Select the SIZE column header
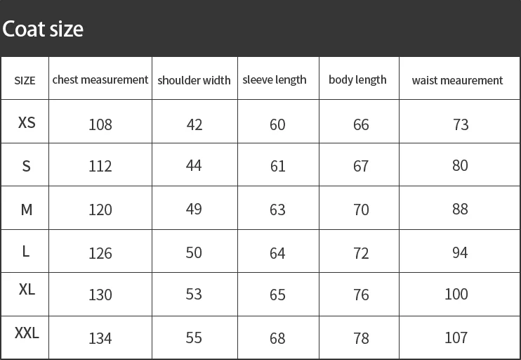Viewport: 521px width, 360px height. [x=25, y=80]
